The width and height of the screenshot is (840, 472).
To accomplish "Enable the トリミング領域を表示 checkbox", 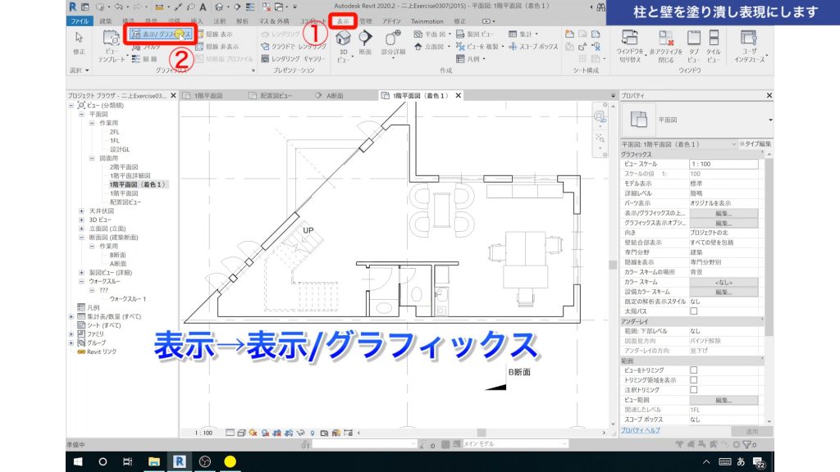I will (x=694, y=380).
